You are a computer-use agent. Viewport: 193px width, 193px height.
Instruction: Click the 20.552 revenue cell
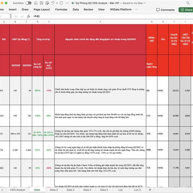[x=174, y=91]
